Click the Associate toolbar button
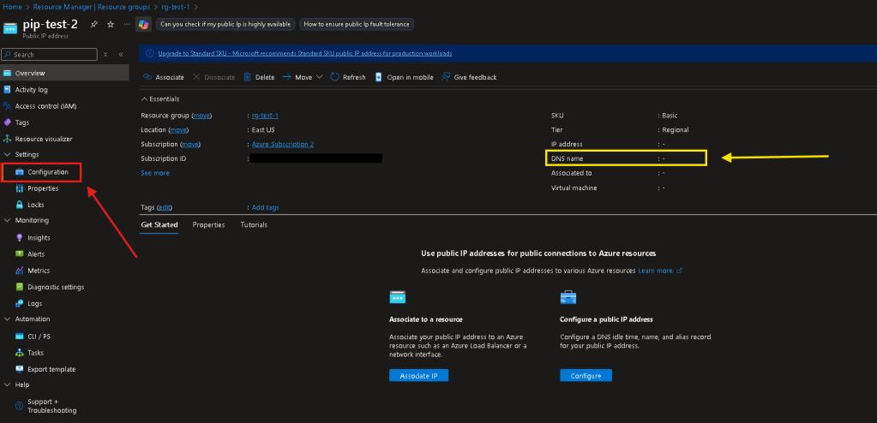Screen dimensions: 877x423 tap(164, 77)
